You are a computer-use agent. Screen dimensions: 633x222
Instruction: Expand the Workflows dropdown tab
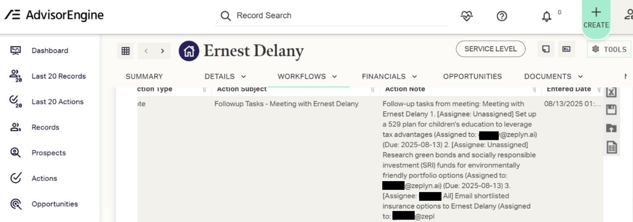tap(307, 76)
